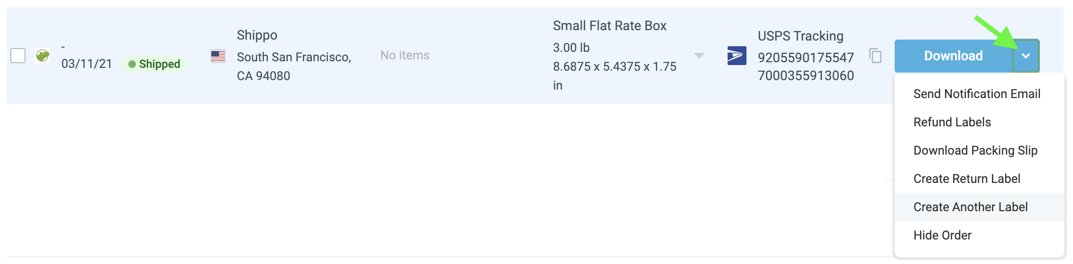Screen dimensions: 1073x264
Task: Click the blue Download button
Action: point(954,56)
